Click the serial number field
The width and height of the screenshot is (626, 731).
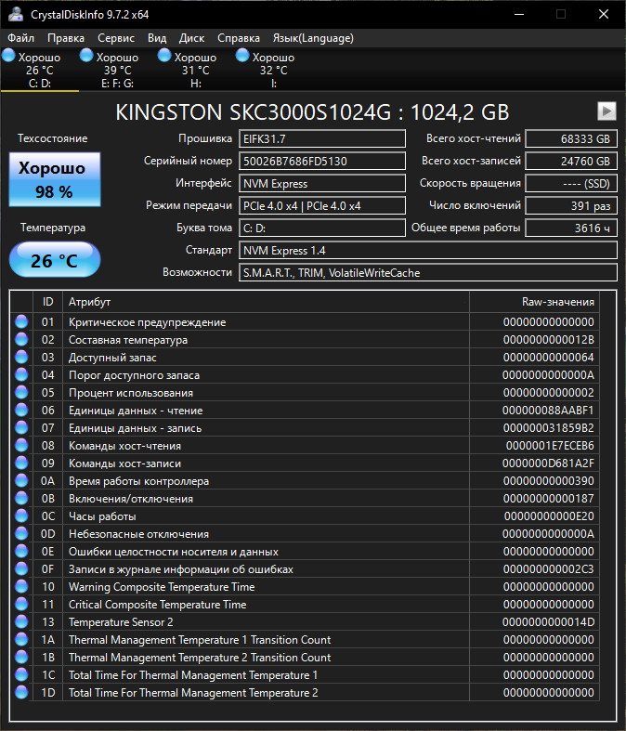(x=322, y=161)
